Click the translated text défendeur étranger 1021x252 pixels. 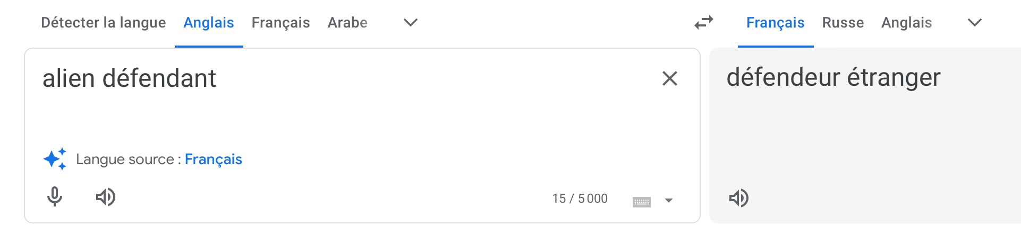833,78
